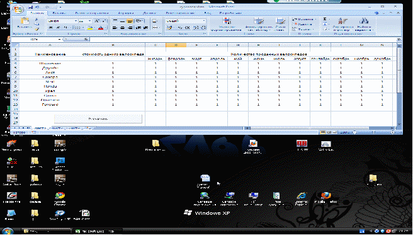The width and height of the screenshot is (413, 235).
Task: Toggle Bold formatting in Font group
Action: click(51, 27)
